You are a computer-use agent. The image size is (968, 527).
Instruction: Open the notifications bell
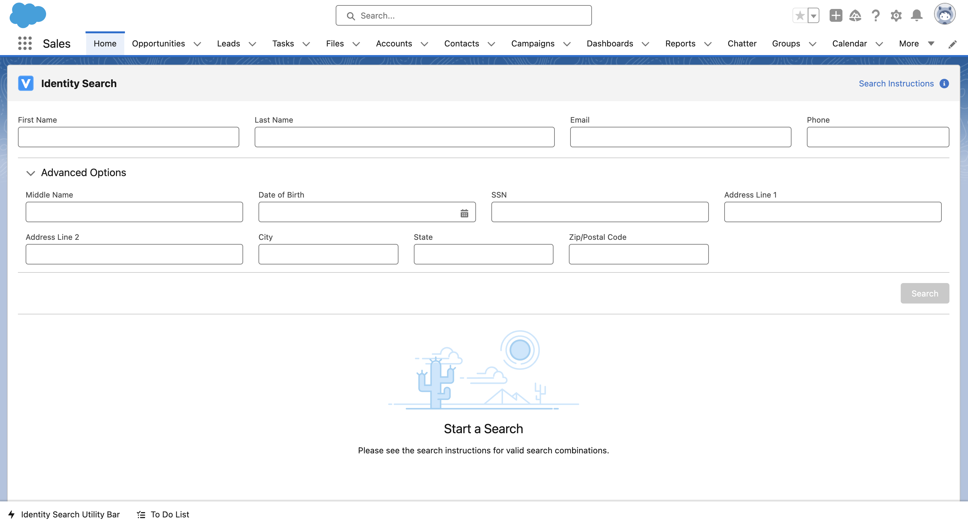(916, 16)
